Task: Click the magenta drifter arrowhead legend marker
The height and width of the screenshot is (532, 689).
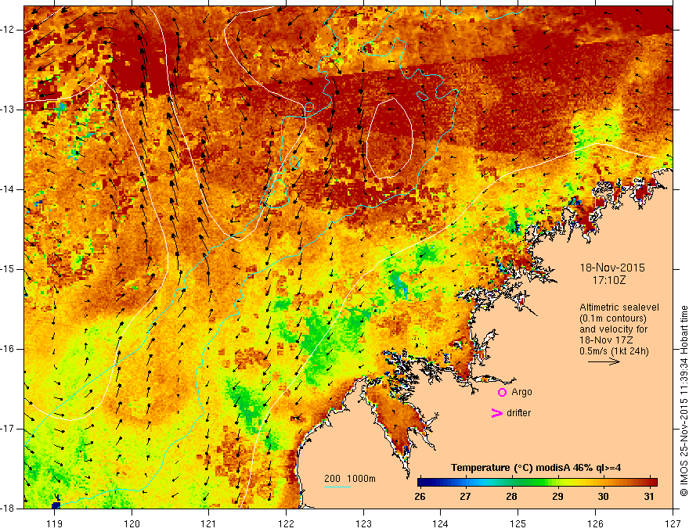Action: coord(497,413)
